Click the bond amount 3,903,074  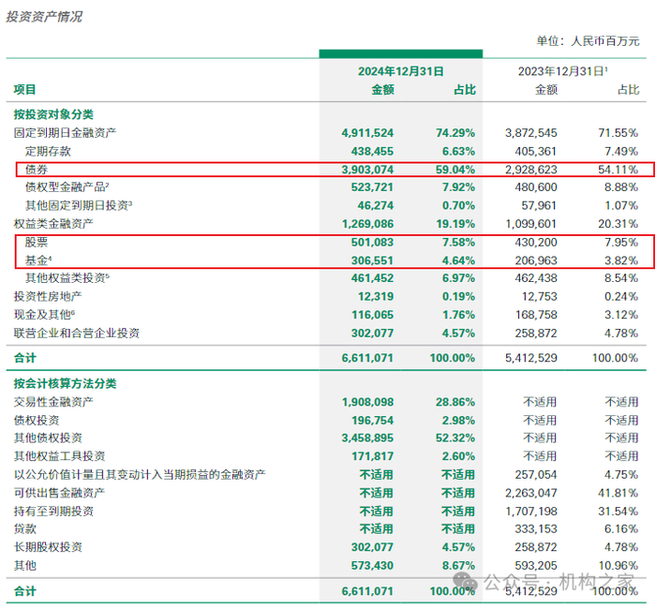[367, 170]
